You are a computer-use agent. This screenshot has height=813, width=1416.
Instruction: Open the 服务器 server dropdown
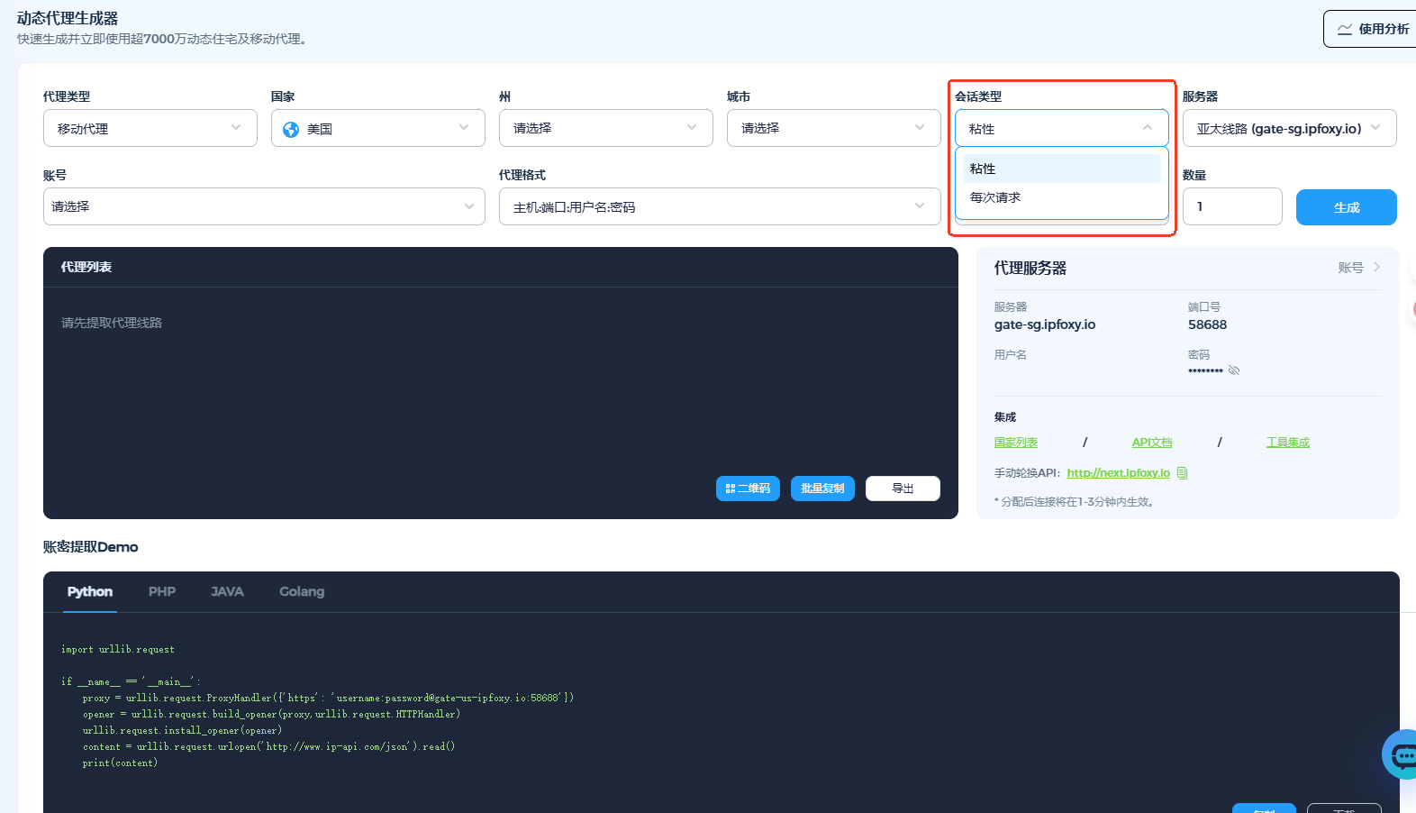pyautogui.click(x=1288, y=128)
